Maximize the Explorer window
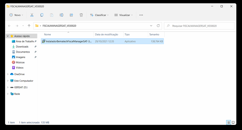This screenshot has height=130, width=242. 222,6
